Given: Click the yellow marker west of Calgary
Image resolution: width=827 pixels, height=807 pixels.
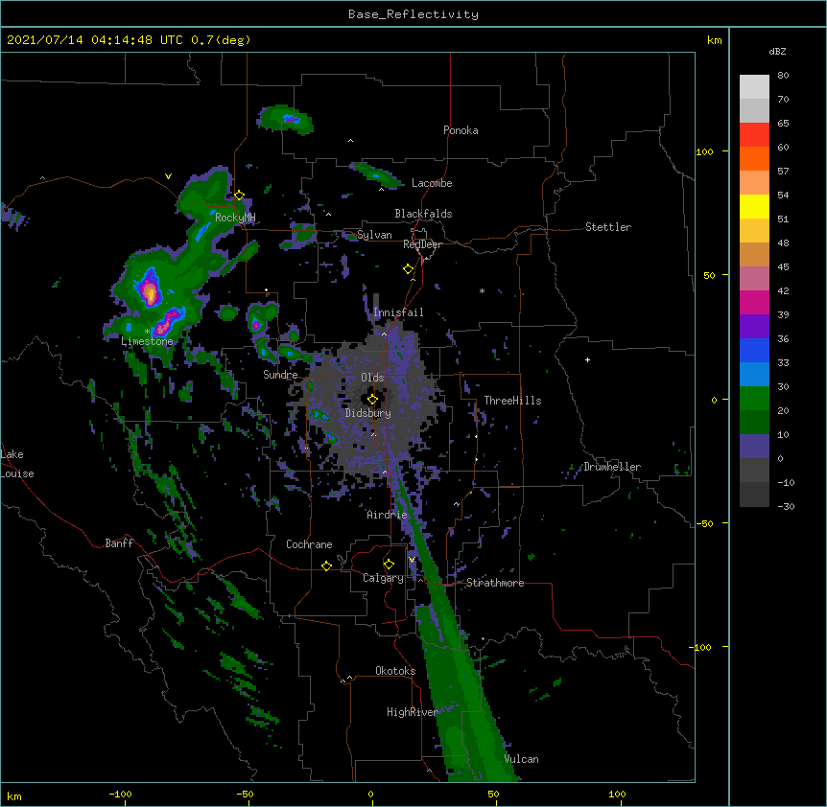Looking at the screenshot, I should (326, 565).
